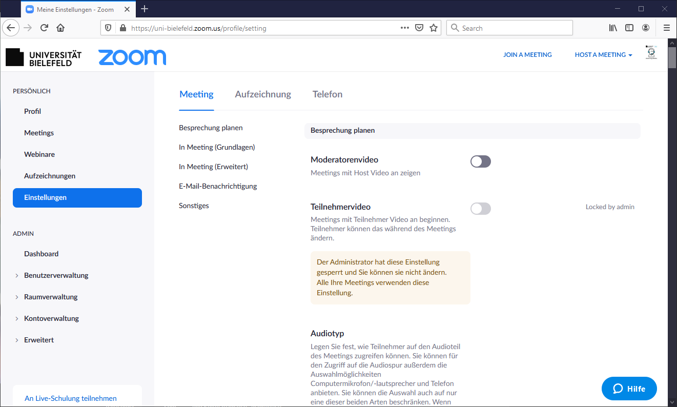
Task: Open the user profile avatar
Action: tap(651, 53)
